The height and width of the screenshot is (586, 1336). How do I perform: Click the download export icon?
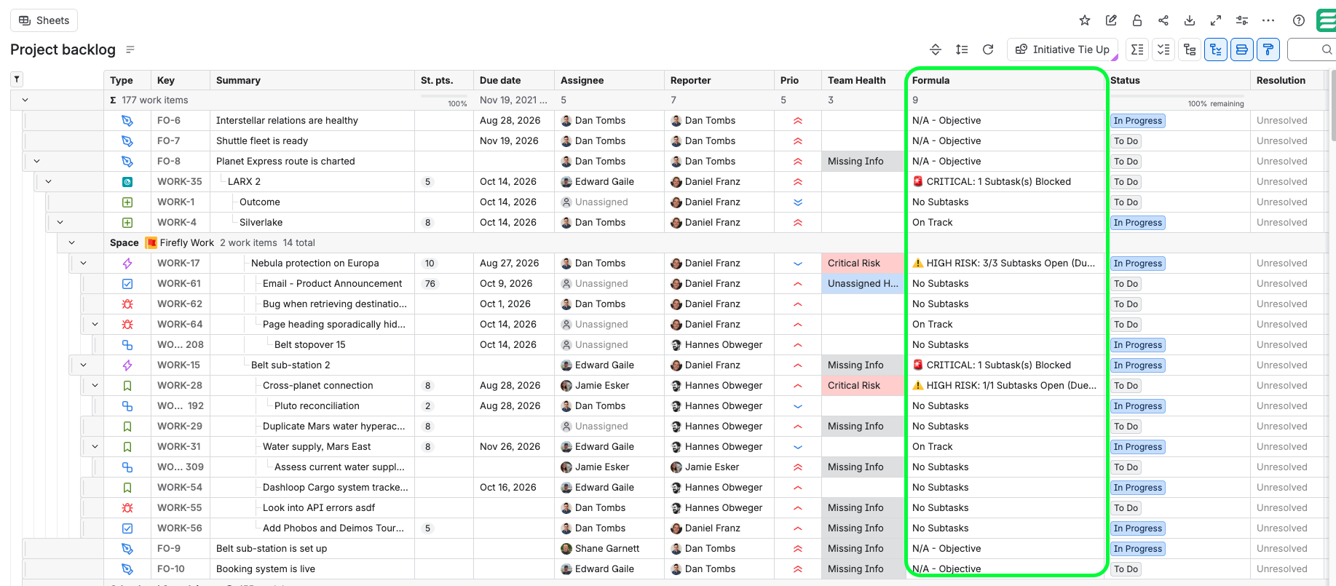1190,20
